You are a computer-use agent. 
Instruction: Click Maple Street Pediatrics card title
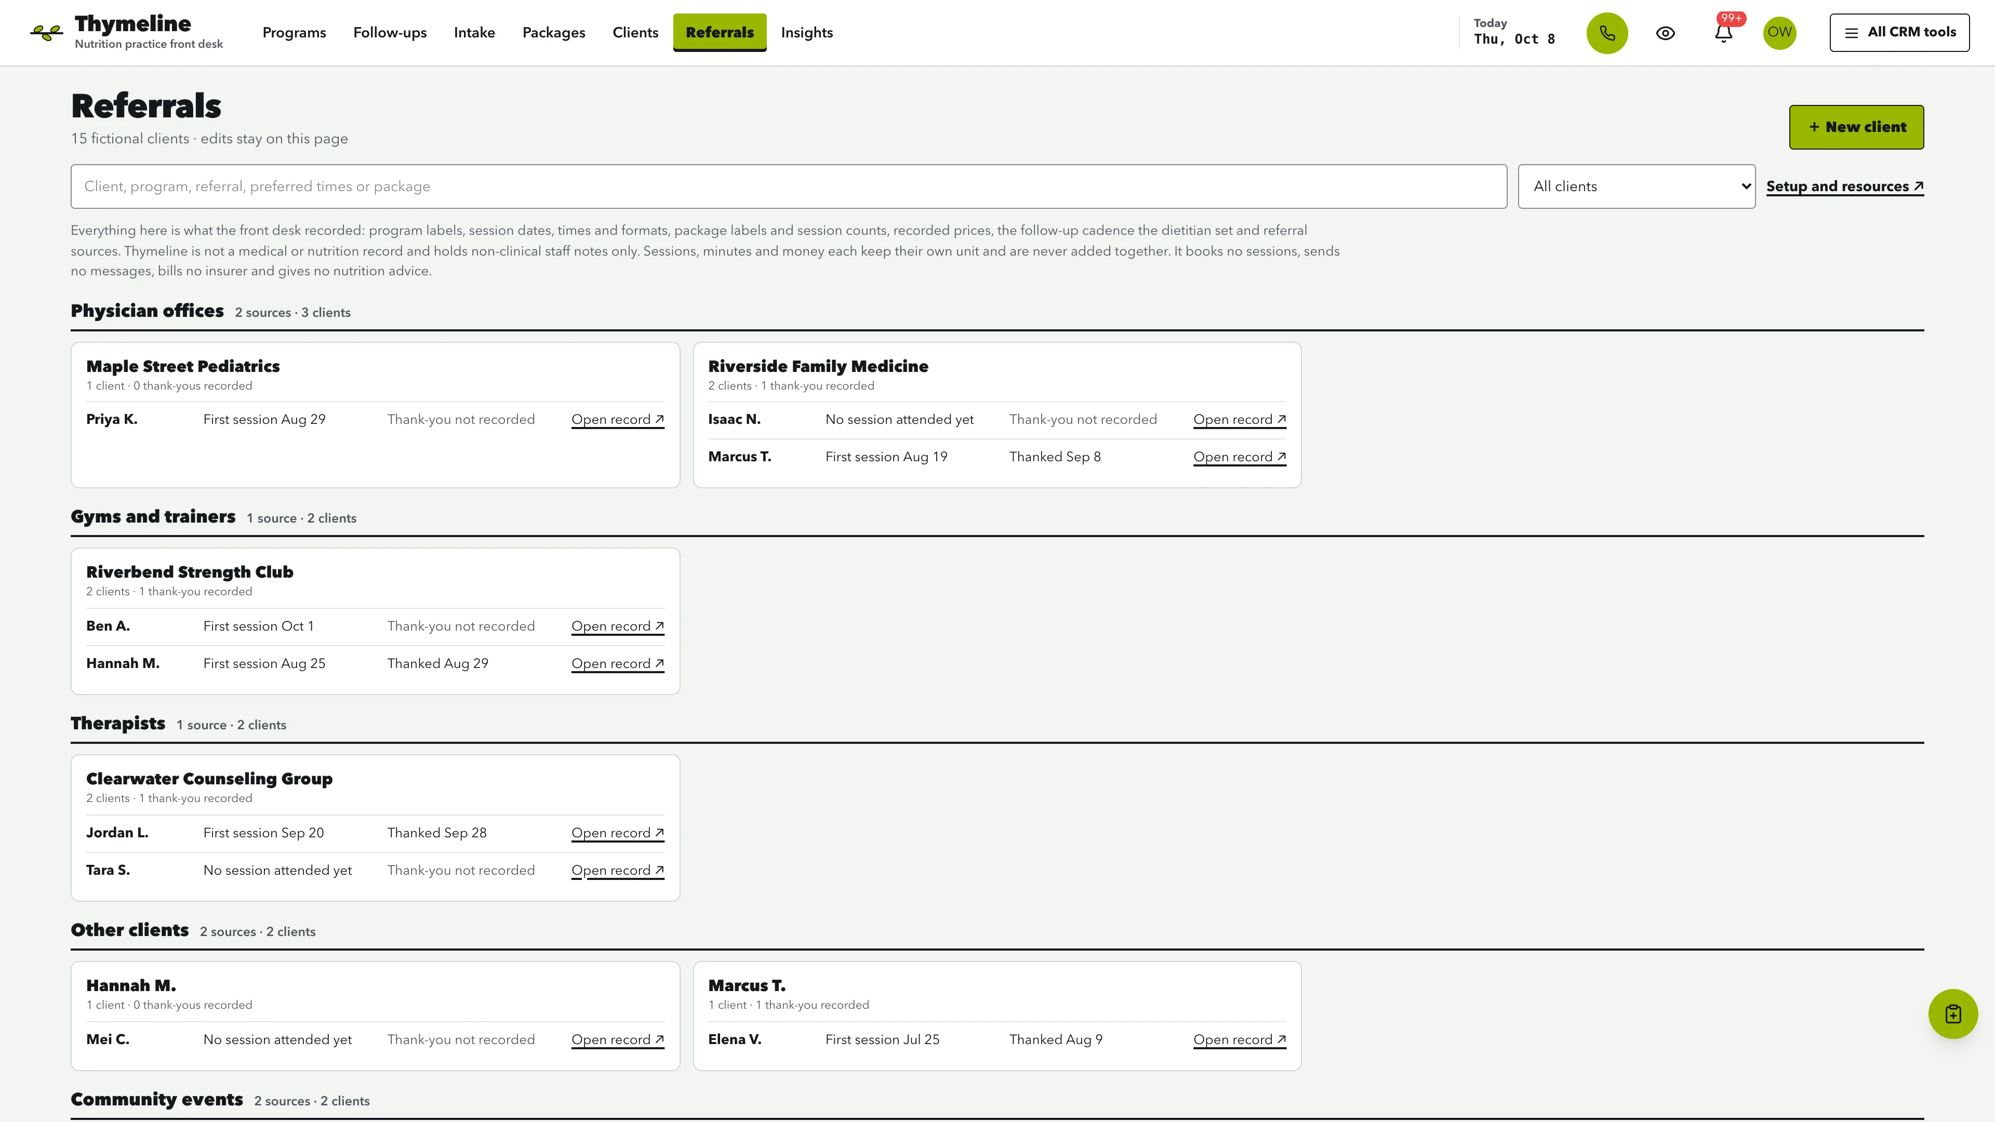(183, 366)
